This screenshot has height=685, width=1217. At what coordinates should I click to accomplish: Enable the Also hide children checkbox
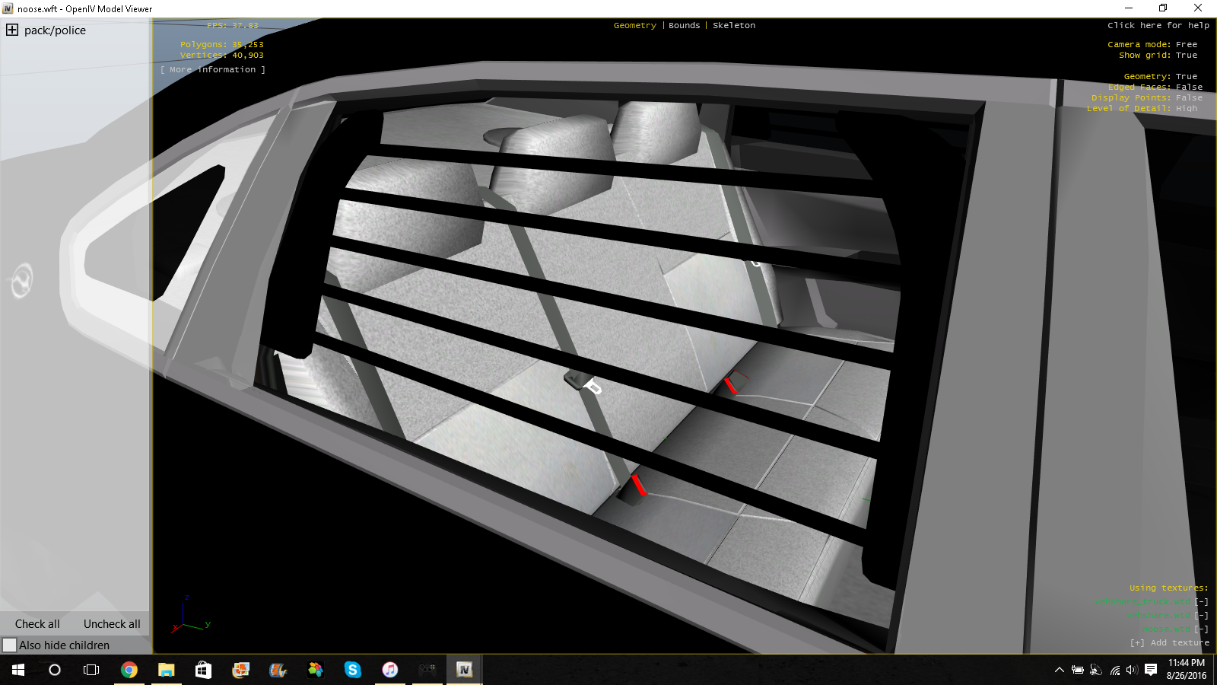coord(10,645)
